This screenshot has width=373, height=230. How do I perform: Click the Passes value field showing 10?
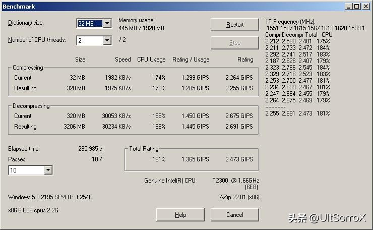click(26, 170)
